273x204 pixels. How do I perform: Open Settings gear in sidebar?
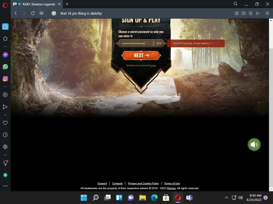(5, 147)
